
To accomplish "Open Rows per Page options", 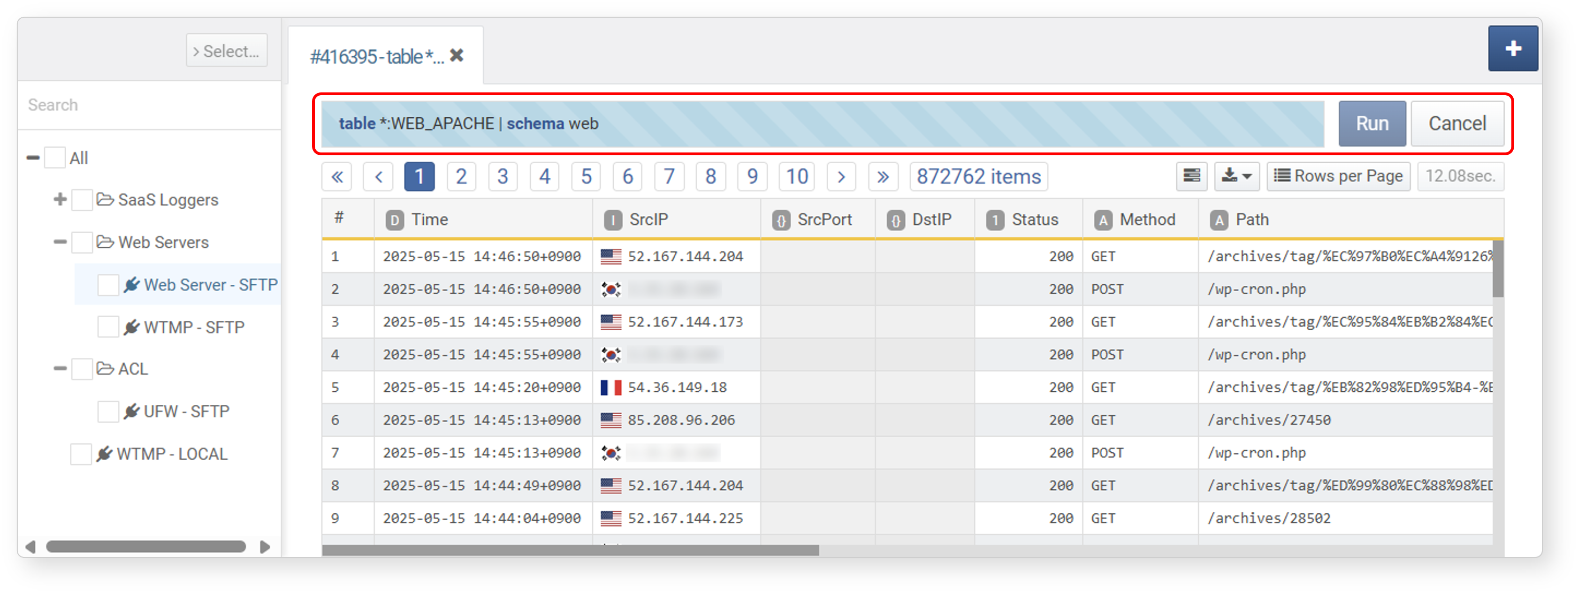I will click(x=1338, y=176).
